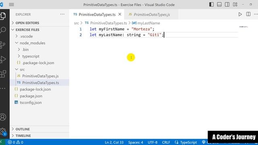Toggle primary side bar layout button
Image resolution: width=258 pixels, height=145 pixels.
(211, 4)
